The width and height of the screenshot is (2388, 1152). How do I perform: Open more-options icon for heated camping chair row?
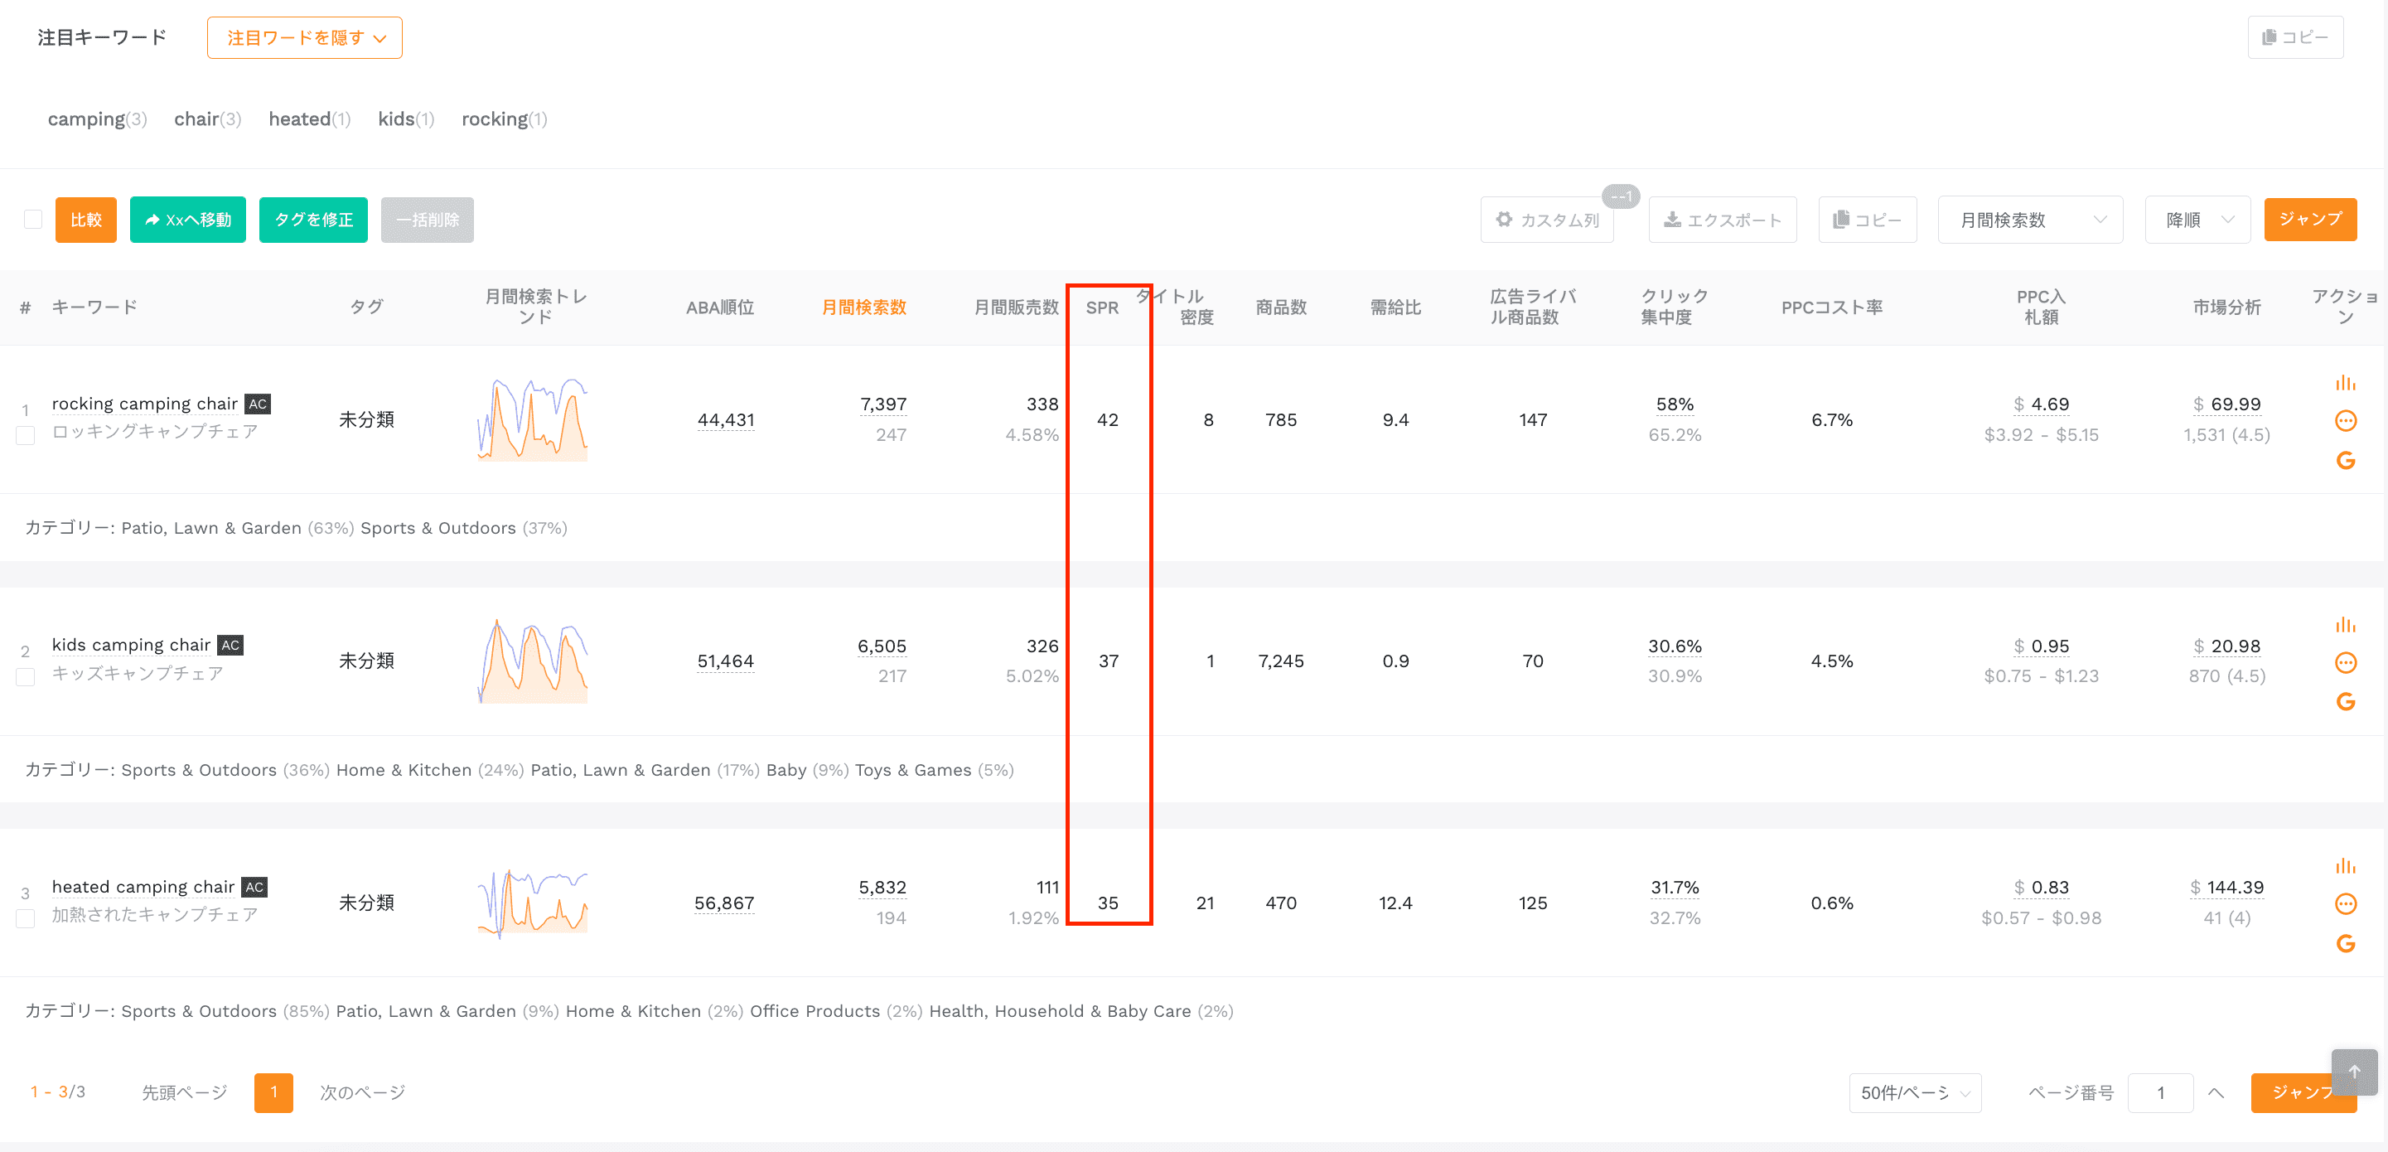[2346, 903]
